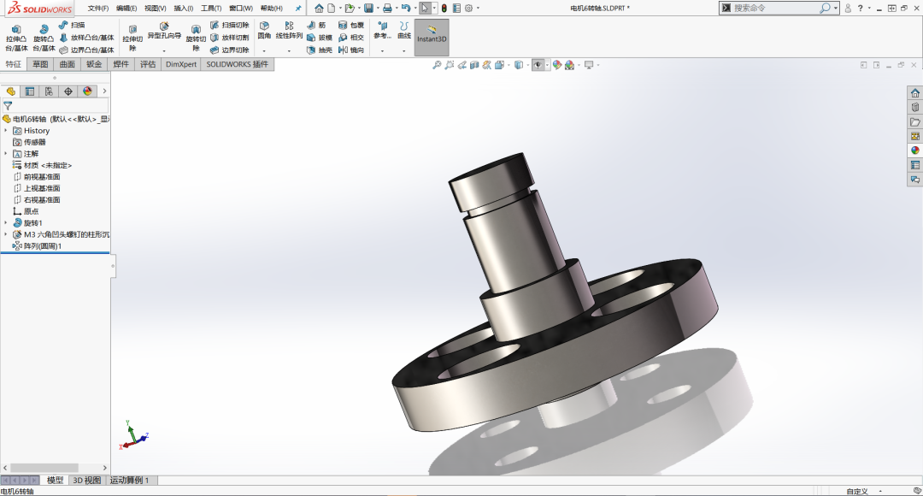Expand the History folder in the feature tree
Screen dimensions: 923x496
click(x=6, y=131)
